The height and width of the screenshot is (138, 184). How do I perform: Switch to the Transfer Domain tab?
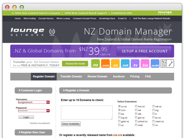pos(71,76)
